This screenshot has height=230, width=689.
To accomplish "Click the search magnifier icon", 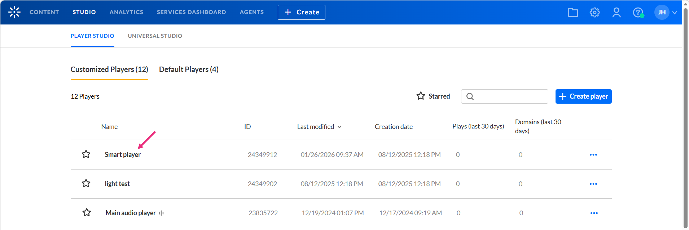I will coord(470,96).
